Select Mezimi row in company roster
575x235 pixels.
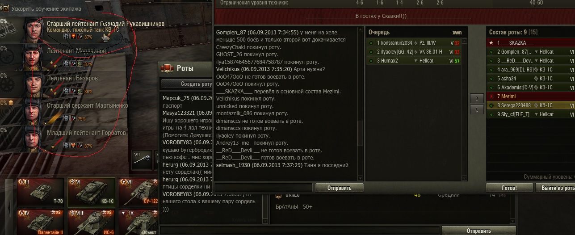coord(530,97)
